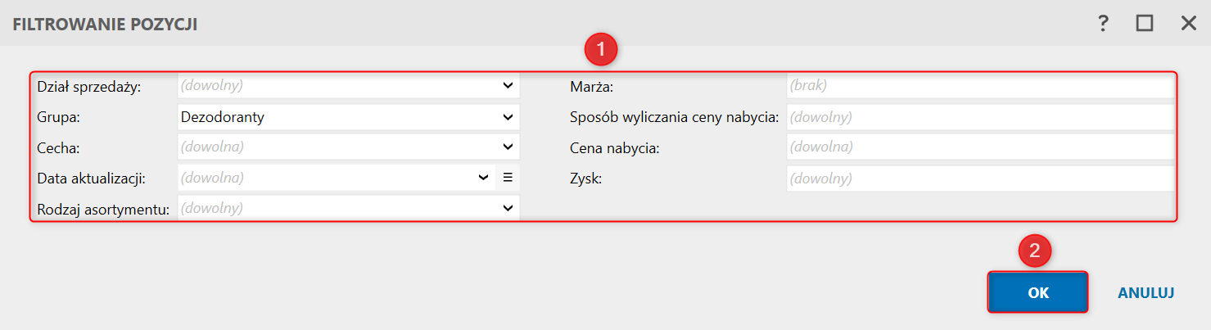Image resolution: width=1211 pixels, height=330 pixels.
Task: Click the Cecha combo box field
Action: [336, 147]
